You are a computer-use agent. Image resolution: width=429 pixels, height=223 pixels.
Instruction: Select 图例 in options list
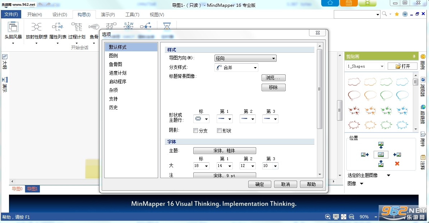(131, 55)
